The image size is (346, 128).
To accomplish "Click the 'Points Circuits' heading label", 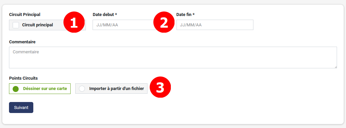I will (x=23, y=78).
